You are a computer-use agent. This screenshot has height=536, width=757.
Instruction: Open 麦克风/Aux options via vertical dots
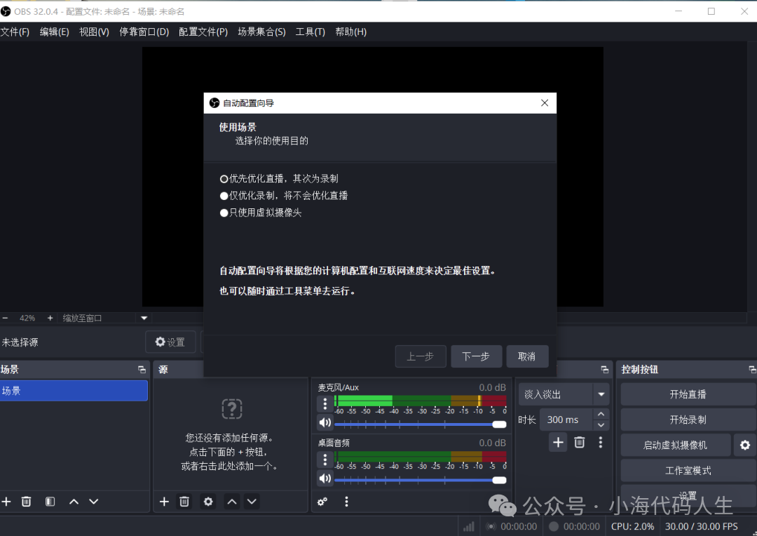coord(324,403)
